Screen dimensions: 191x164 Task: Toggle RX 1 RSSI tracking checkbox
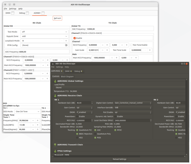click(x=95, y=138)
